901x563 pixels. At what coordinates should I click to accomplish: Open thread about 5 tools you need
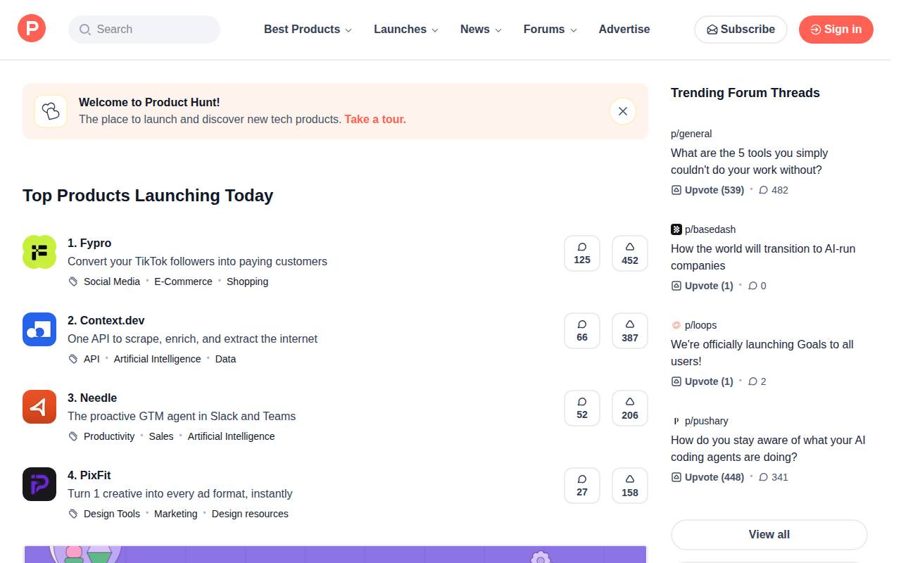(x=749, y=161)
